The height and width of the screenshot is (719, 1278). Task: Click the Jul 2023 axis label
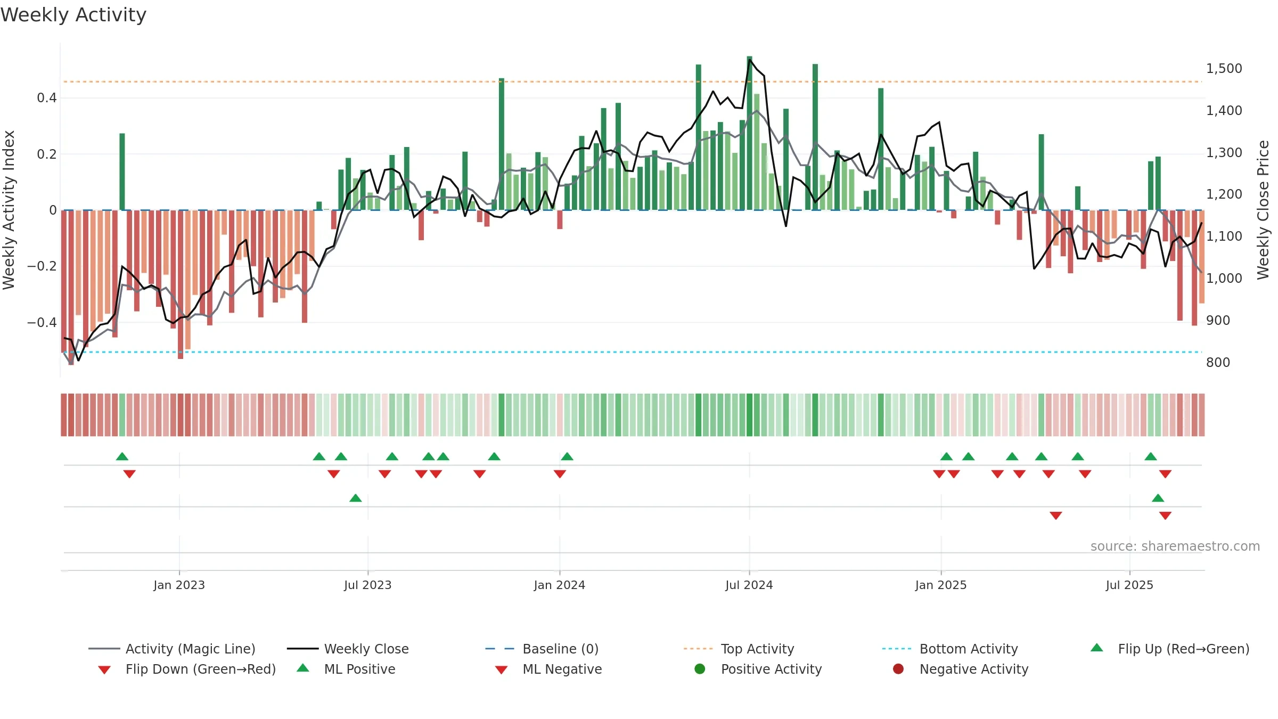pyautogui.click(x=367, y=585)
